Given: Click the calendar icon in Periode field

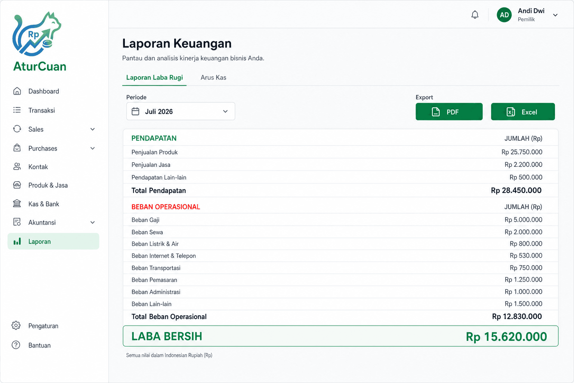Looking at the screenshot, I should coord(136,111).
